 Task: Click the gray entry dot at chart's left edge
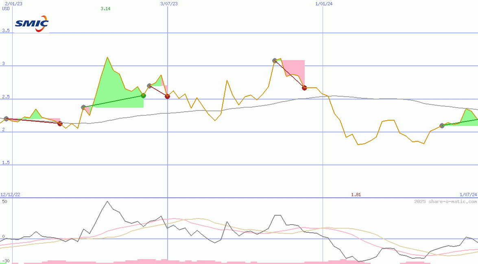(x=6, y=119)
